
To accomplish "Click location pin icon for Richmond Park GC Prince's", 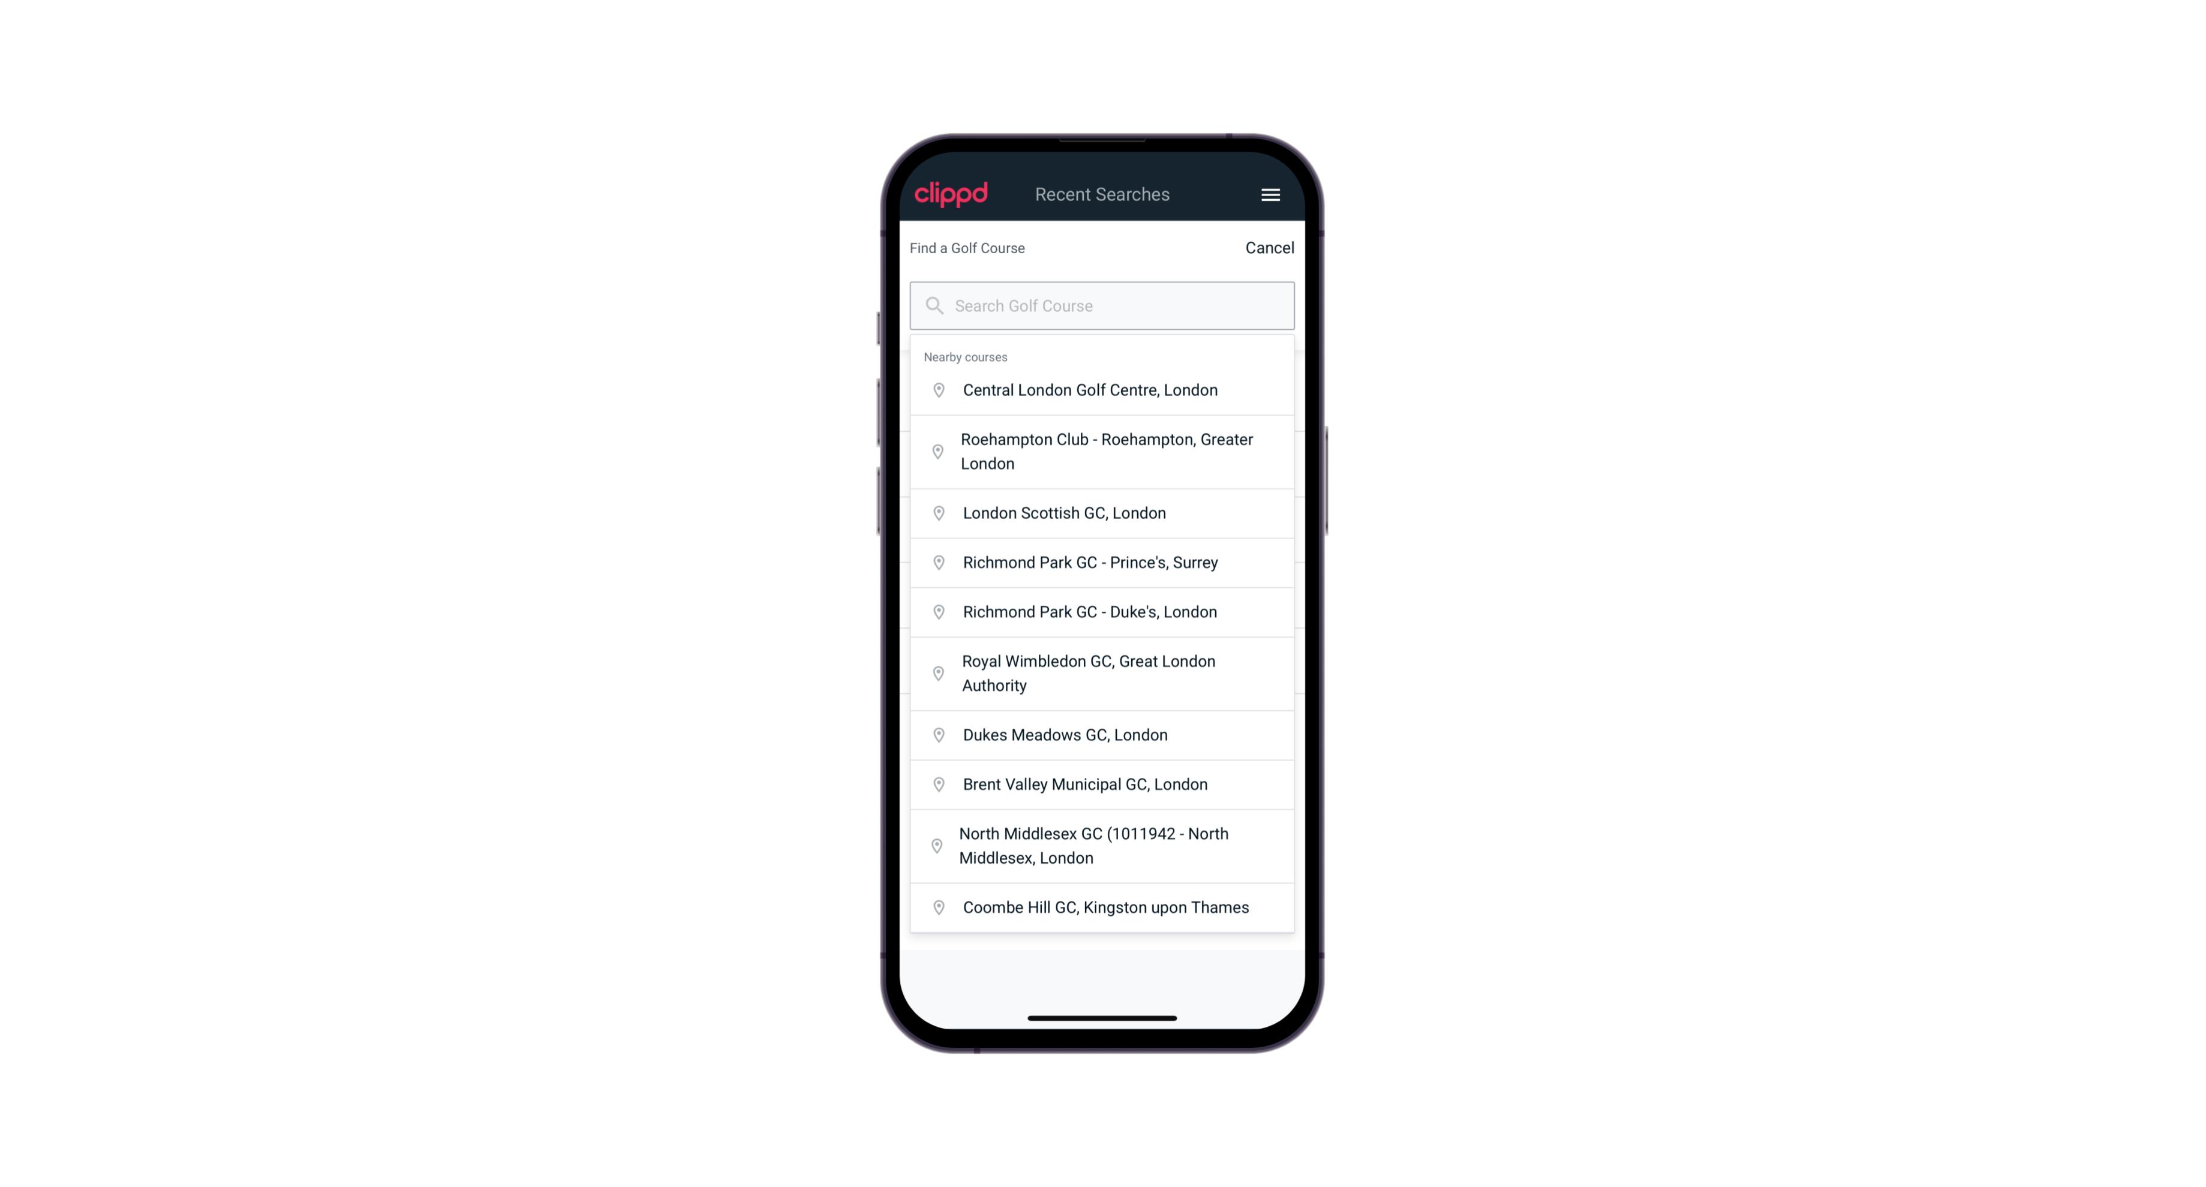I will click(935, 563).
